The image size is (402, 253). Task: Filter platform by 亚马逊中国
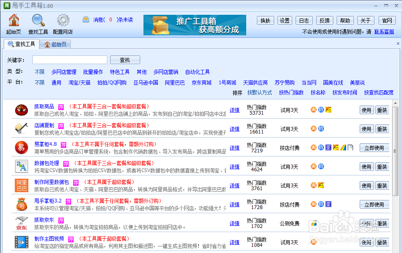pyautogui.click(x=146, y=83)
